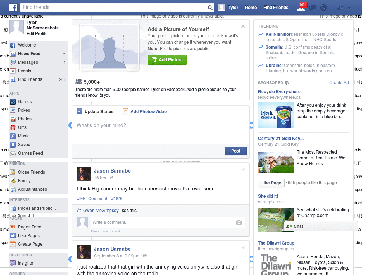Click the Find Friends sidebar icon
367x275 pixels.
pos(13,79)
